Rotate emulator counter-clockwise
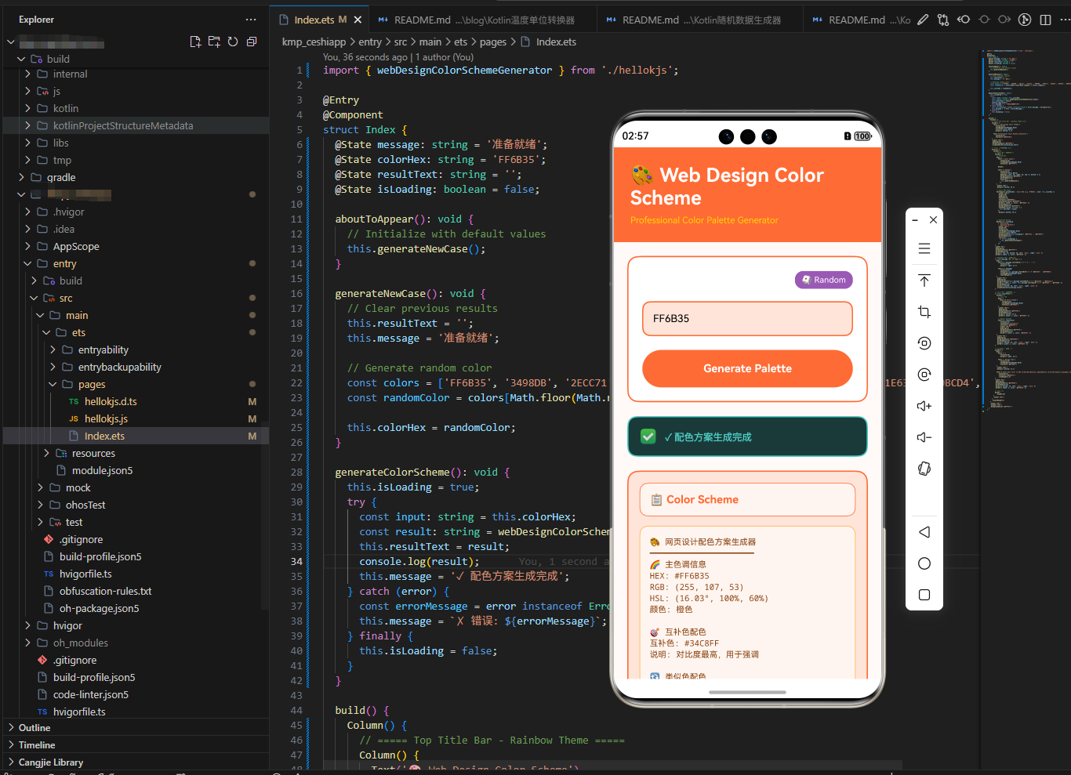Screen dimensions: 1071x775 pos(924,343)
